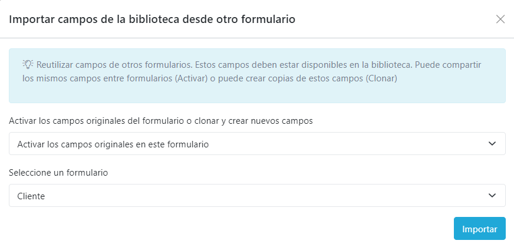
Task: Click the 'Seleccione un formulario' label
Action: 58,173
